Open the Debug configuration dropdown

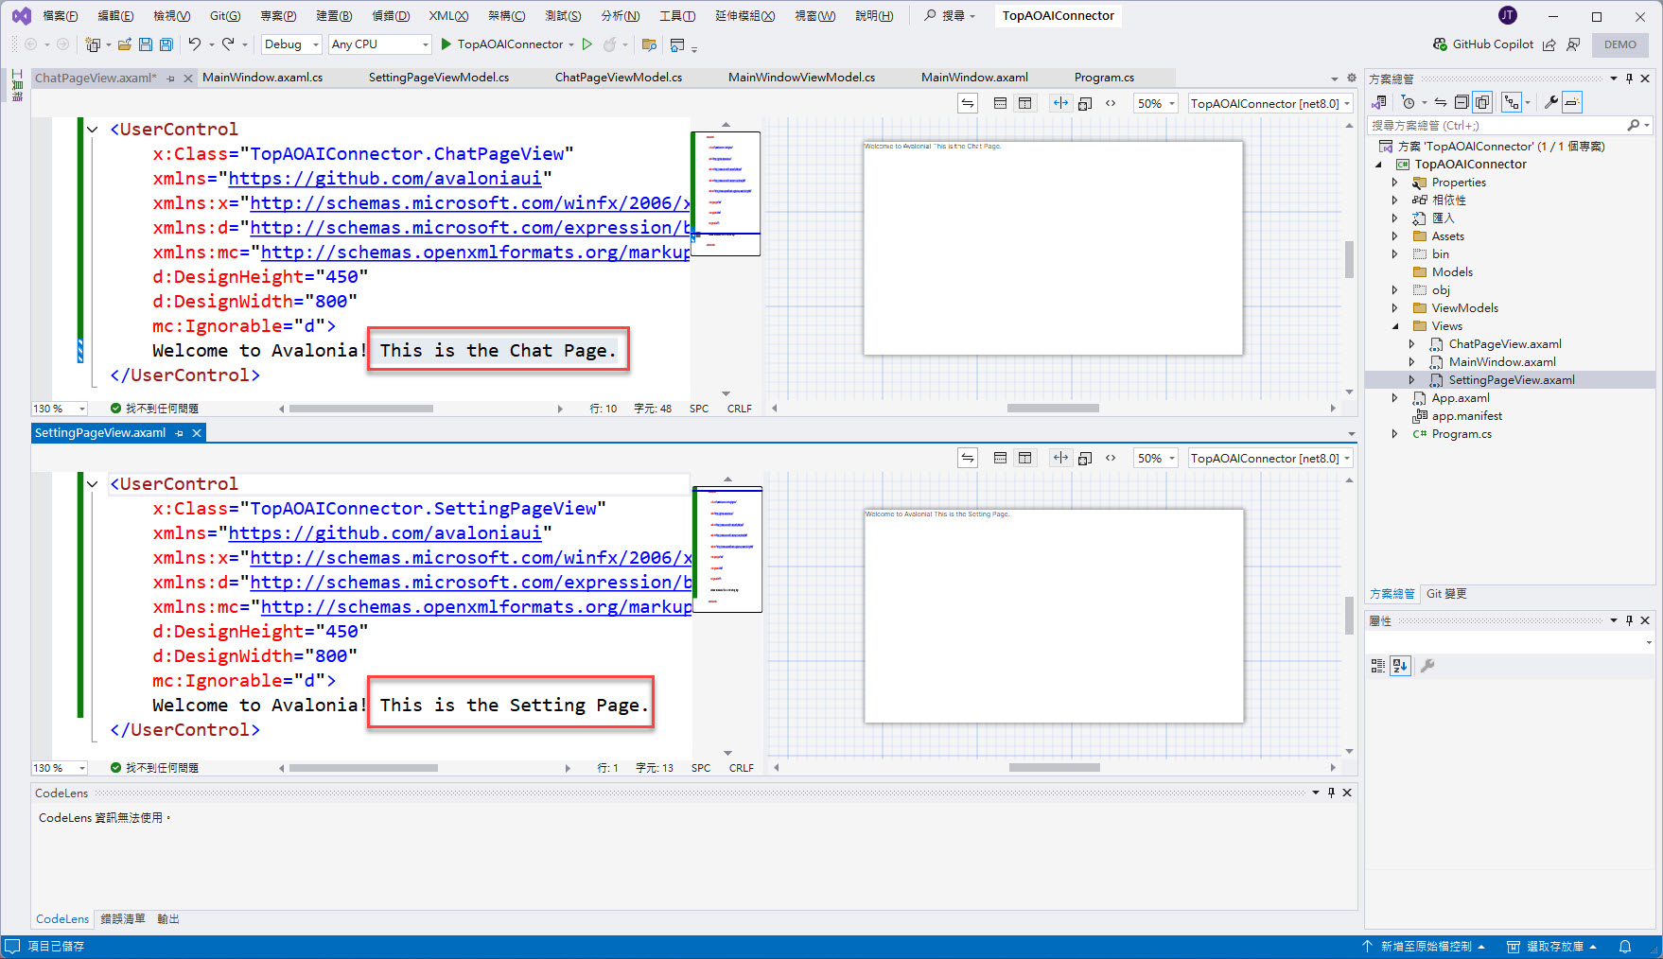[291, 44]
